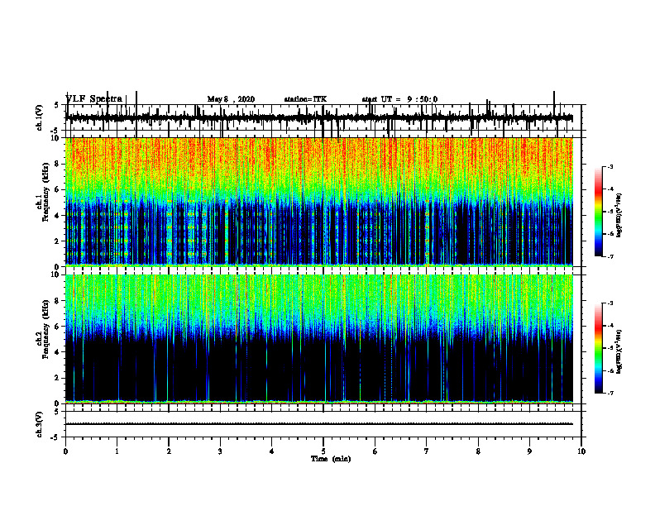Image resolution: width=655 pixels, height=506 pixels.
Task: Click the station=ITK label
Action: click(x=305, y=99)
